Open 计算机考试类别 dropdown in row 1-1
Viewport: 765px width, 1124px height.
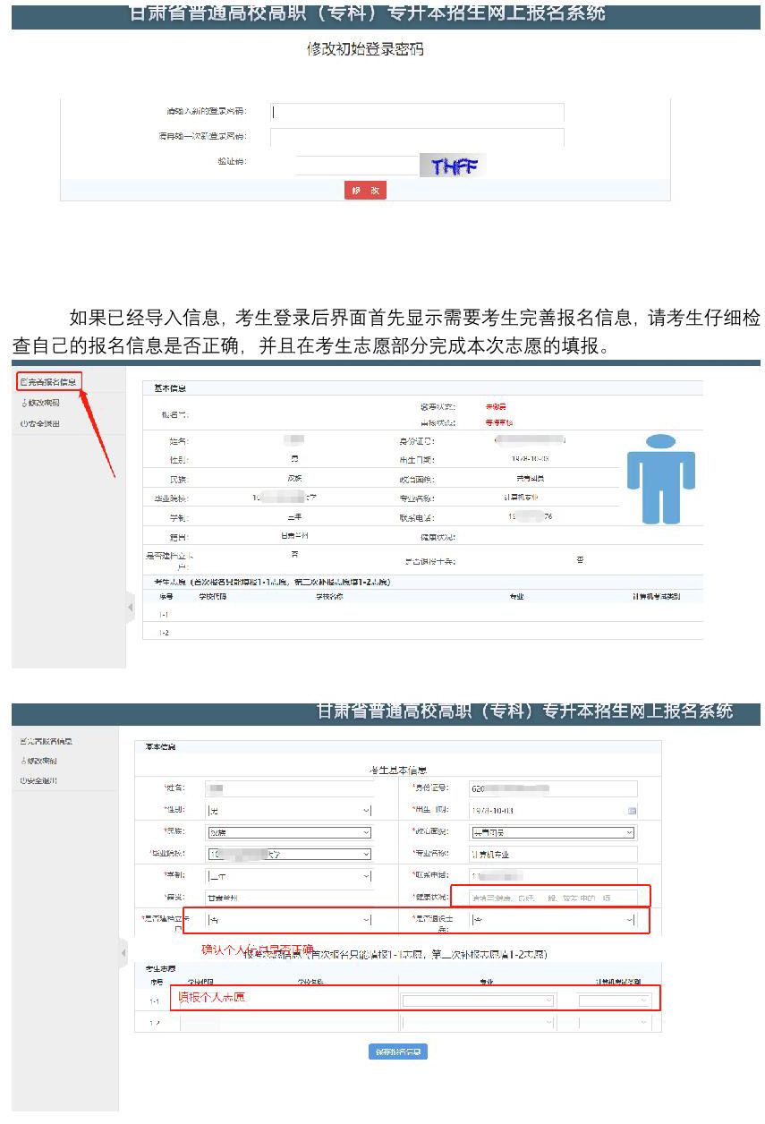pyautogui.click(x=614, y=1001)
